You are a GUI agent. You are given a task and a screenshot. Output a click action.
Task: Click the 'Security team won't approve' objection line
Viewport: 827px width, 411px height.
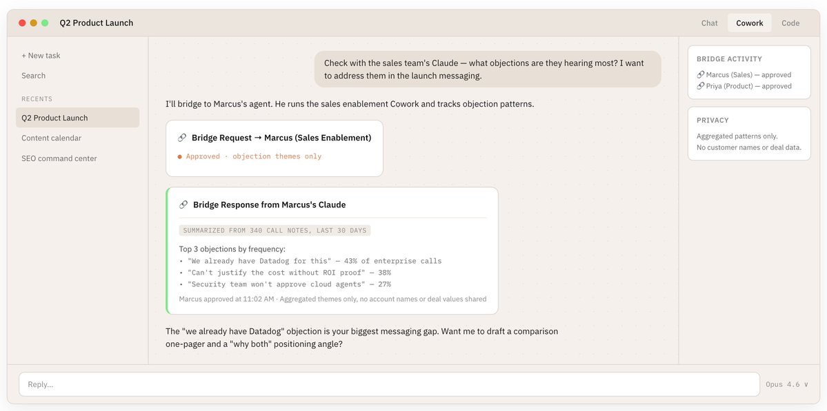pyautogui.click(x=285, y=284)
